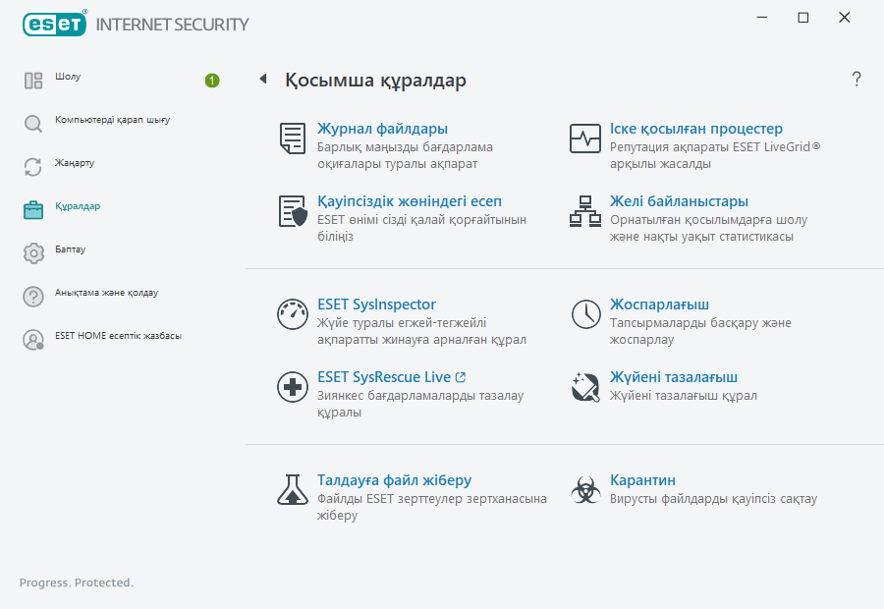884x609 pixels.
Task: Open Қауіпсіздік жөніндегі есеп link
Action: 410,201
